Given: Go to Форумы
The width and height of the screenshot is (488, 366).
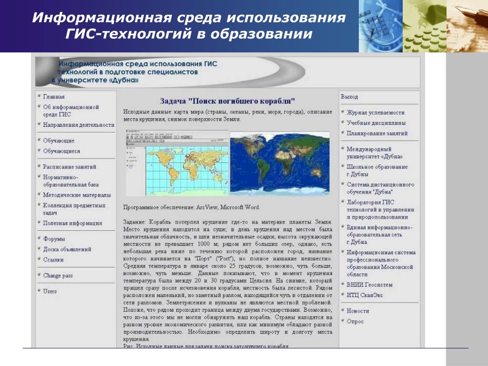Looking at the screenshot, I should point(54,239).
